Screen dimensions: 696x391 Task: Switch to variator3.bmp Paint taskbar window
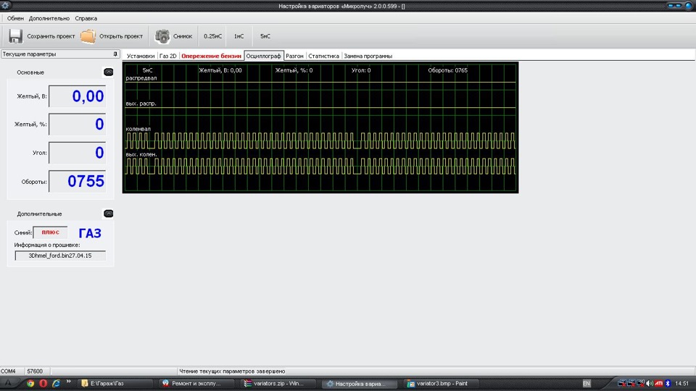(x=438, y=384)
